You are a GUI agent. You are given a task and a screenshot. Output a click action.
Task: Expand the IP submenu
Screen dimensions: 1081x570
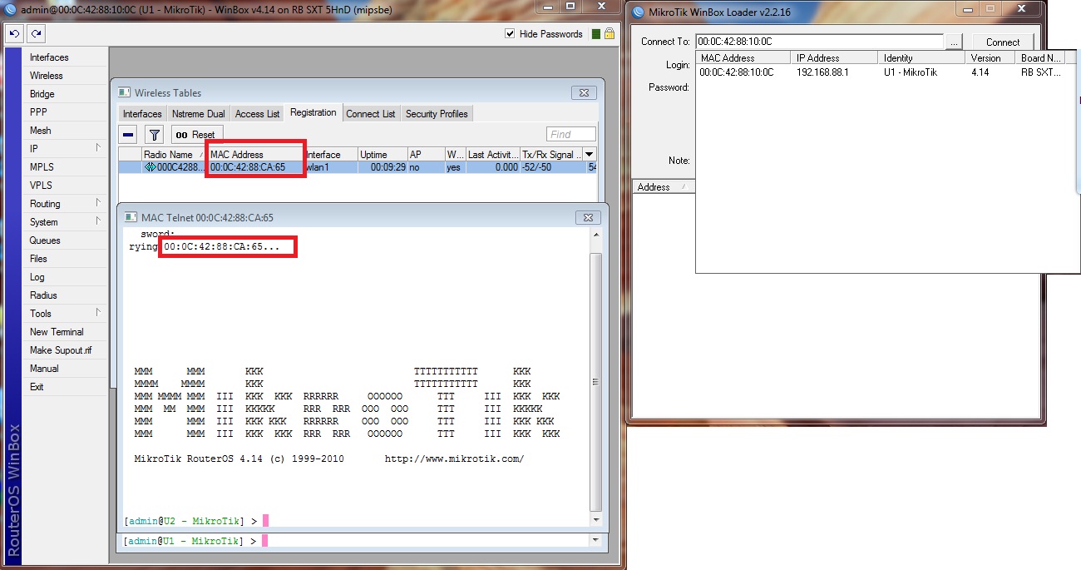(65, 149)
